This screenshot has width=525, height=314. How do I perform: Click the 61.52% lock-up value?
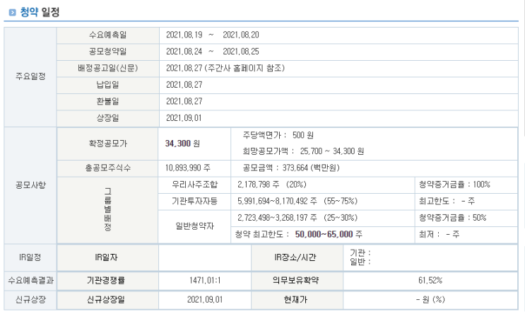430,281
